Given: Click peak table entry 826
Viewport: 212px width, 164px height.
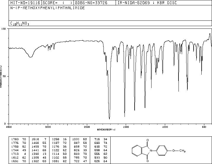Looking at the screenshot, I should (x=77, y=150).
